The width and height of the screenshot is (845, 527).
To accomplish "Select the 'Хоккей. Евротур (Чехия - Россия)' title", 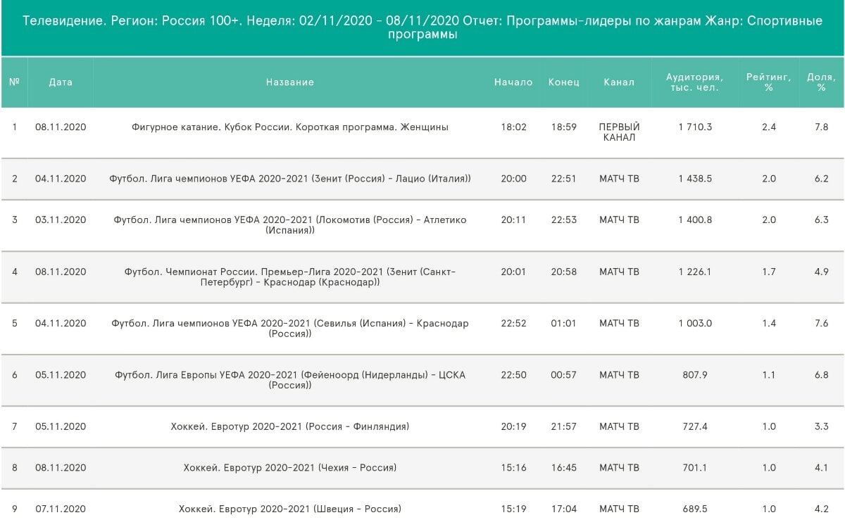I will coord(290,468).
